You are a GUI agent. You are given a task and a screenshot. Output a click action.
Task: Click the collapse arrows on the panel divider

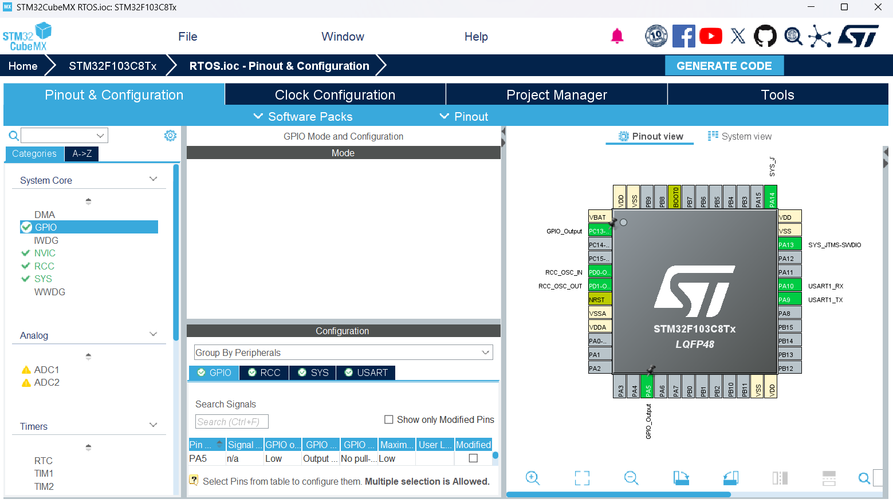pyautogui.click(x=503, y=137)
